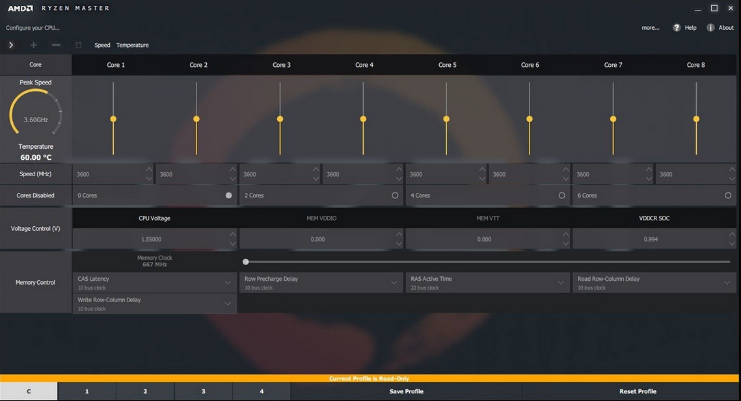Decrease CPU Voltage with down arrow

point(233,244)
